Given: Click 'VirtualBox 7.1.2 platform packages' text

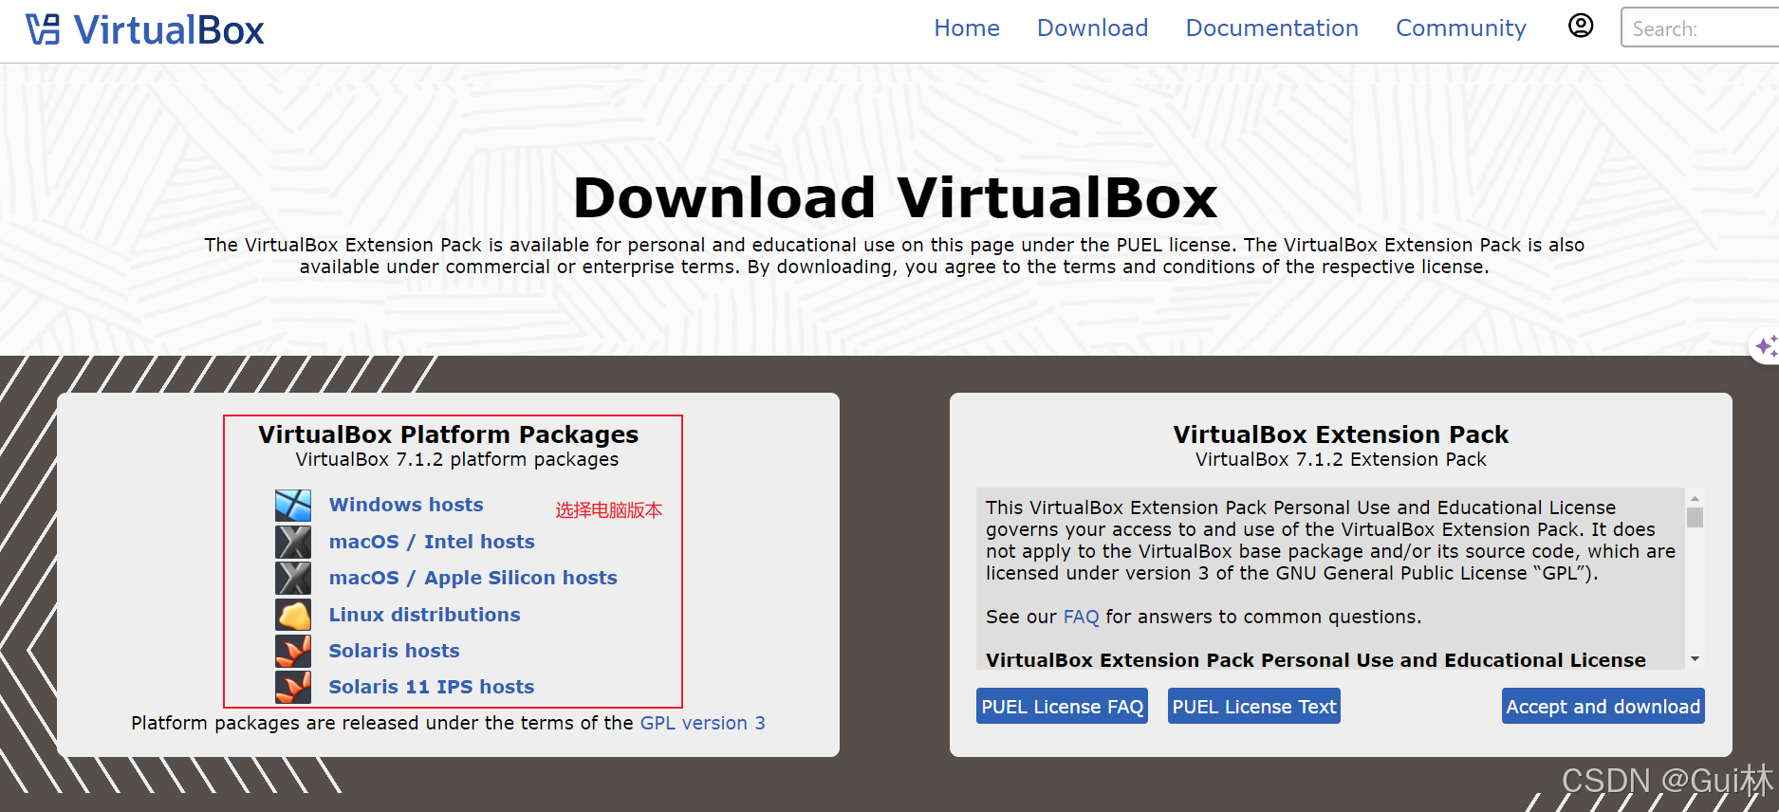Looking at the screenshot, I should coord(456,459).
